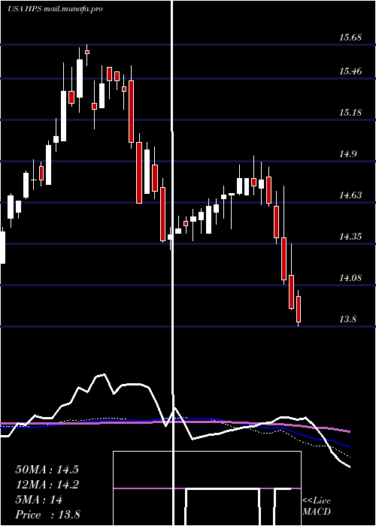Click the USA HPS mail.munafa.pro title

click(x=55, y=9)
